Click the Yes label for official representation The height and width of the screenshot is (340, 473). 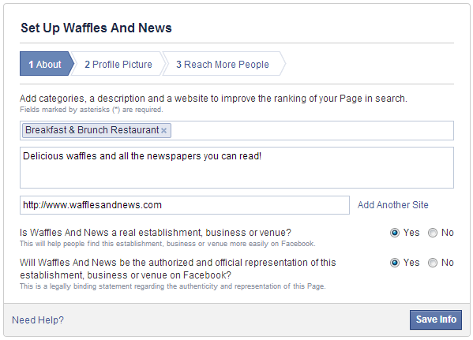[411, 263]
